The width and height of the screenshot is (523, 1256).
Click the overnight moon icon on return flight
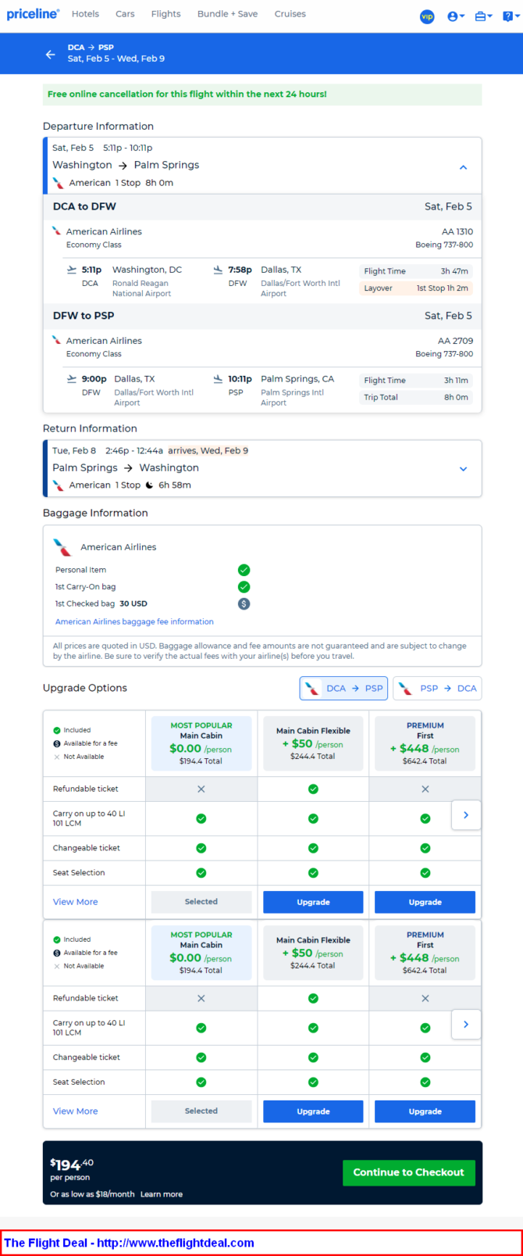tap(150, 485)
